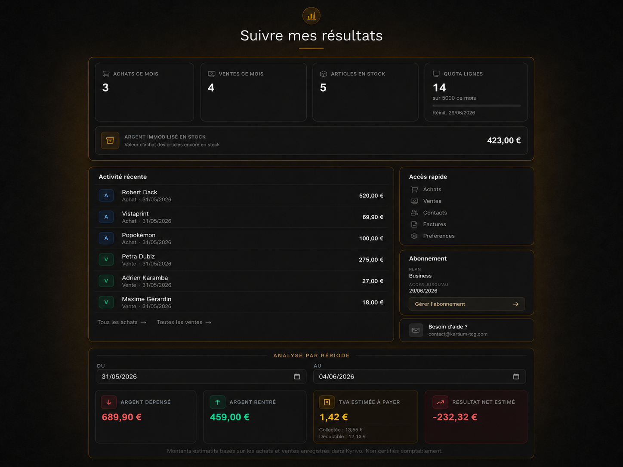623x467 pixels.
Task: Open the calendar picker for the Au date
Action: [516, 377]
